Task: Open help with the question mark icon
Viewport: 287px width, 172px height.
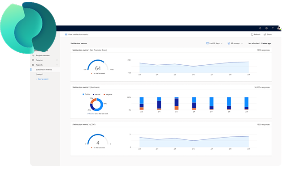Action: coord(273,28)
